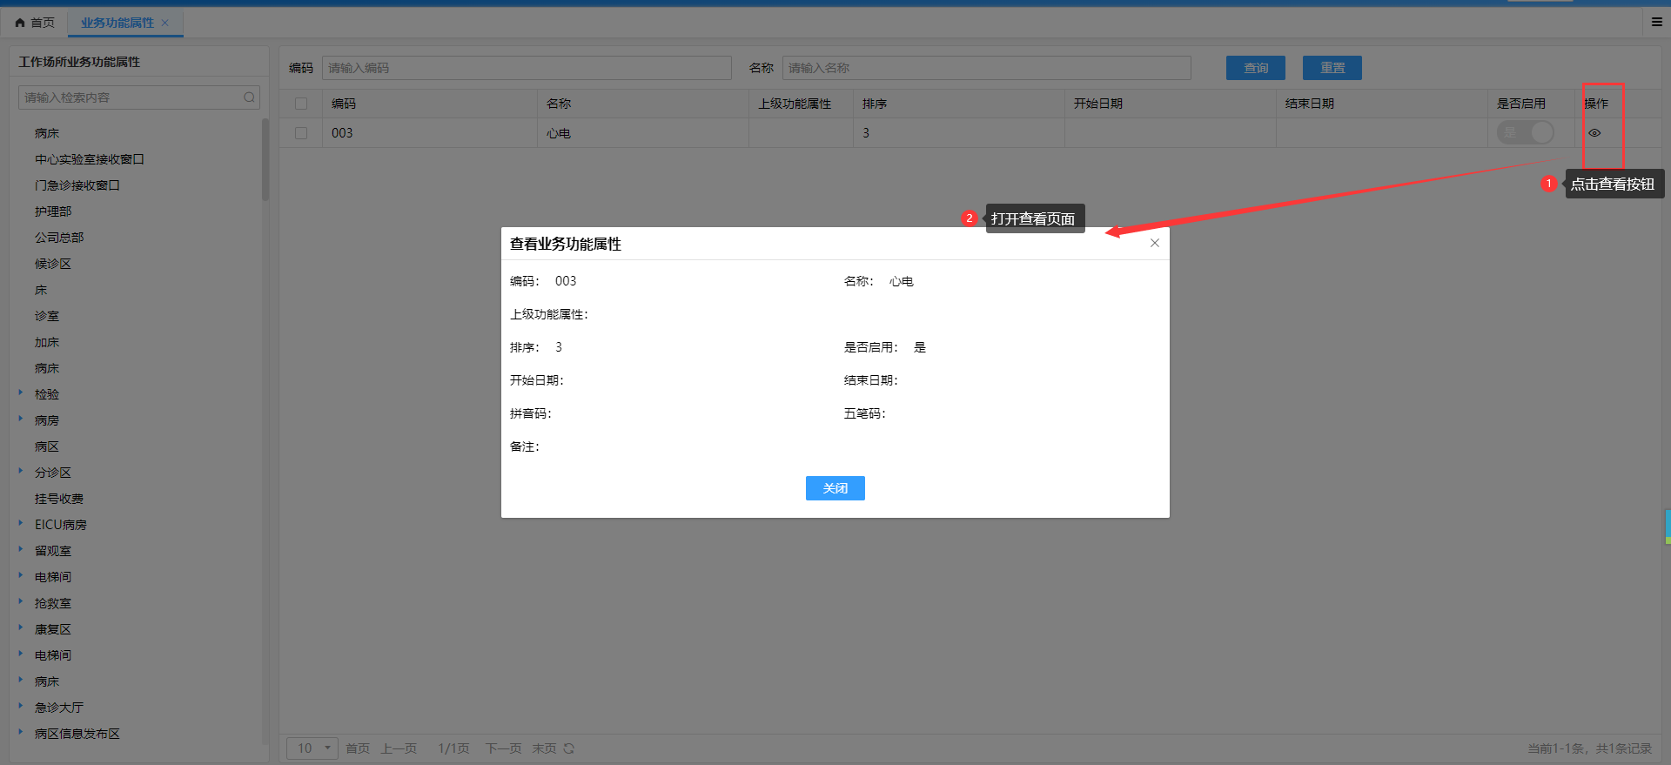Click the home icon on 首页 tab
Image resolution: width=1671 pixels, height=765 pixels.
[20, 23]
